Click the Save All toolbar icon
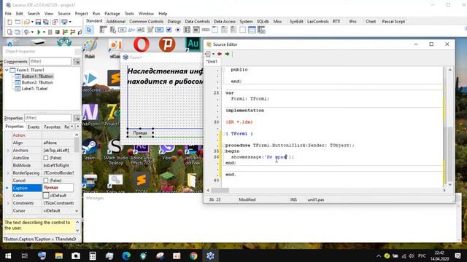The width and height of the screenshot is (467, 262). click(46, 22)
